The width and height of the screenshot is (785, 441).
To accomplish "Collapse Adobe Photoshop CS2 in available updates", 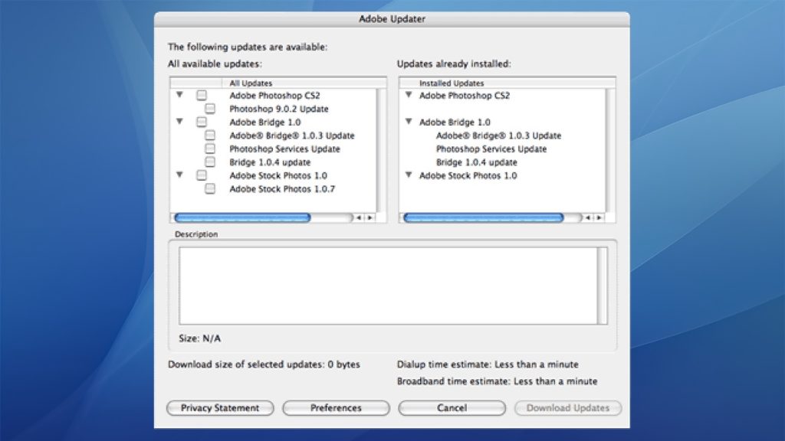I will pos(179,94).
